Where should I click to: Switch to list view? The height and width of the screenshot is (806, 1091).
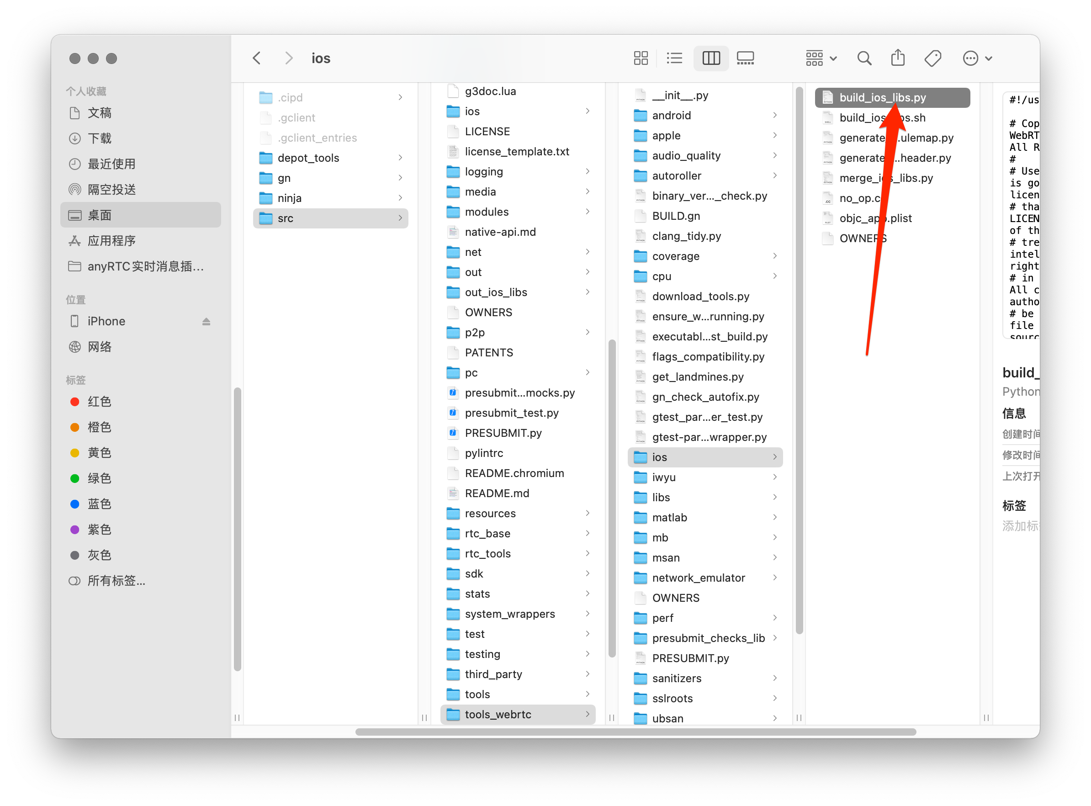pos(674,58)
